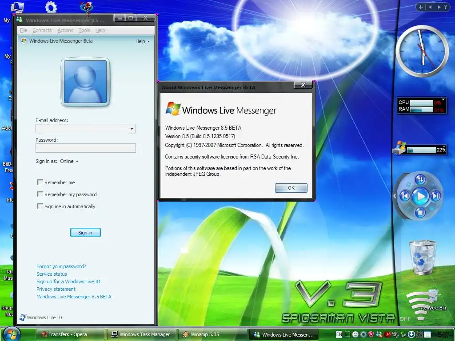Stop playback in the media gadget
The height and width of the screenshot is (341, 455).
pos(420,213)
